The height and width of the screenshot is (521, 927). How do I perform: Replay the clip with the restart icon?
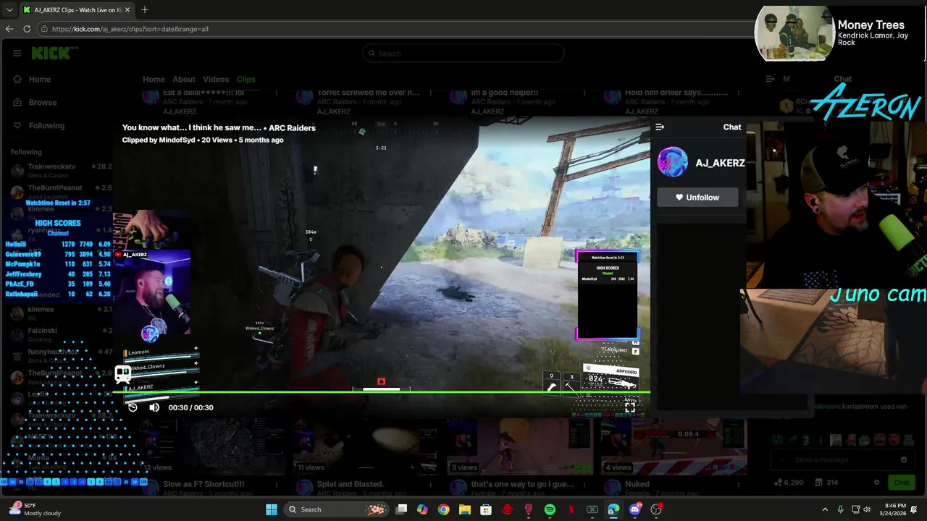133,407
